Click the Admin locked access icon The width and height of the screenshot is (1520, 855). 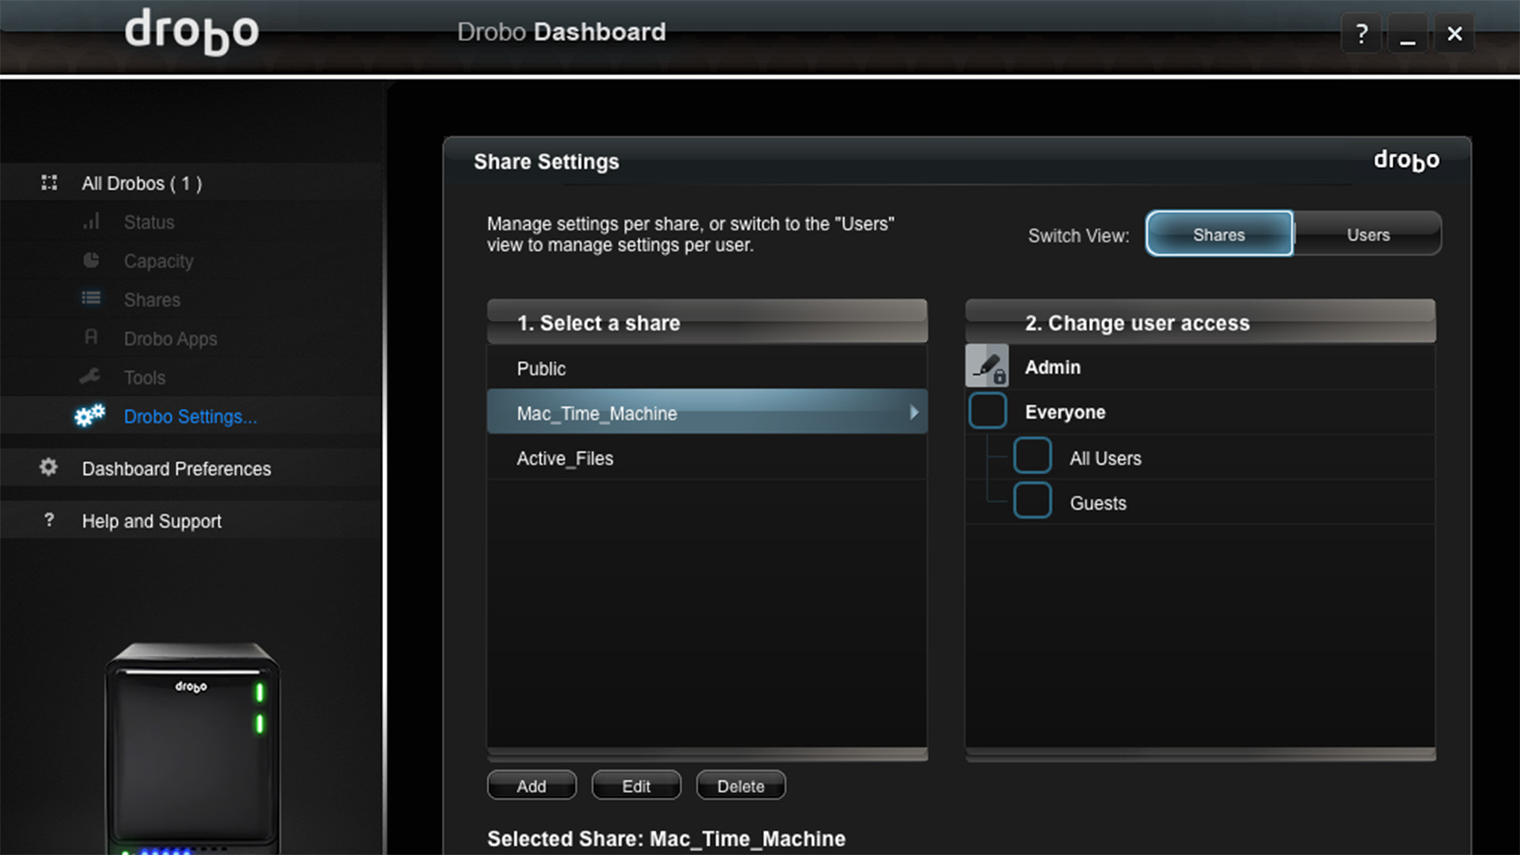pyautogui.click(x=987, y=366)
